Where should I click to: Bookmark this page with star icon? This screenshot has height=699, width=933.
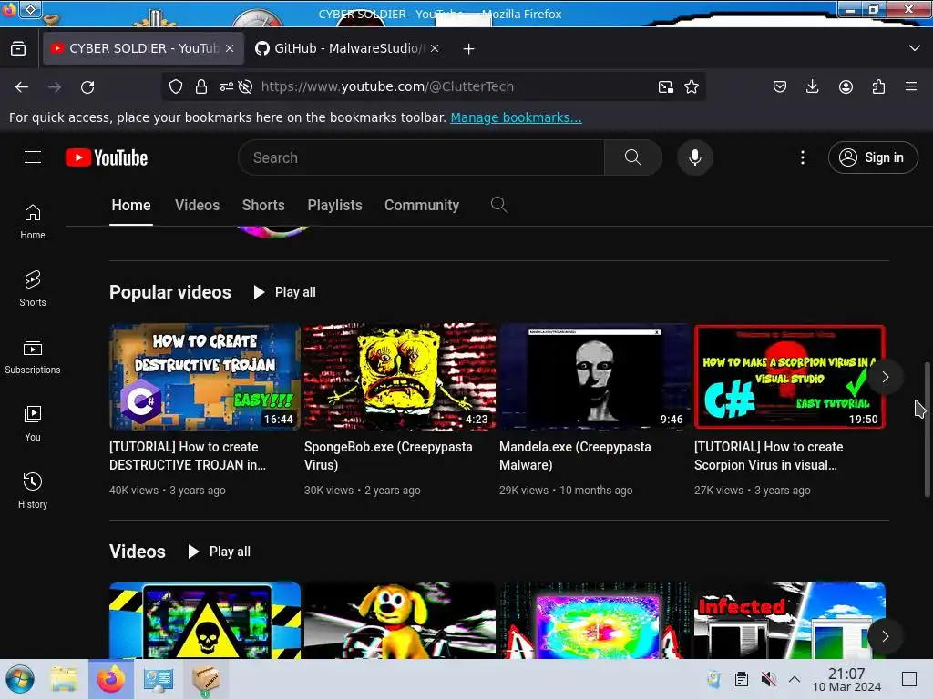click(692, 86)
